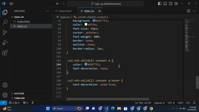Go forward with the navigation arrow
Image resolution: width=199 pixels, height=112 pixels.
pyautogui.click(x=63, y=4)
